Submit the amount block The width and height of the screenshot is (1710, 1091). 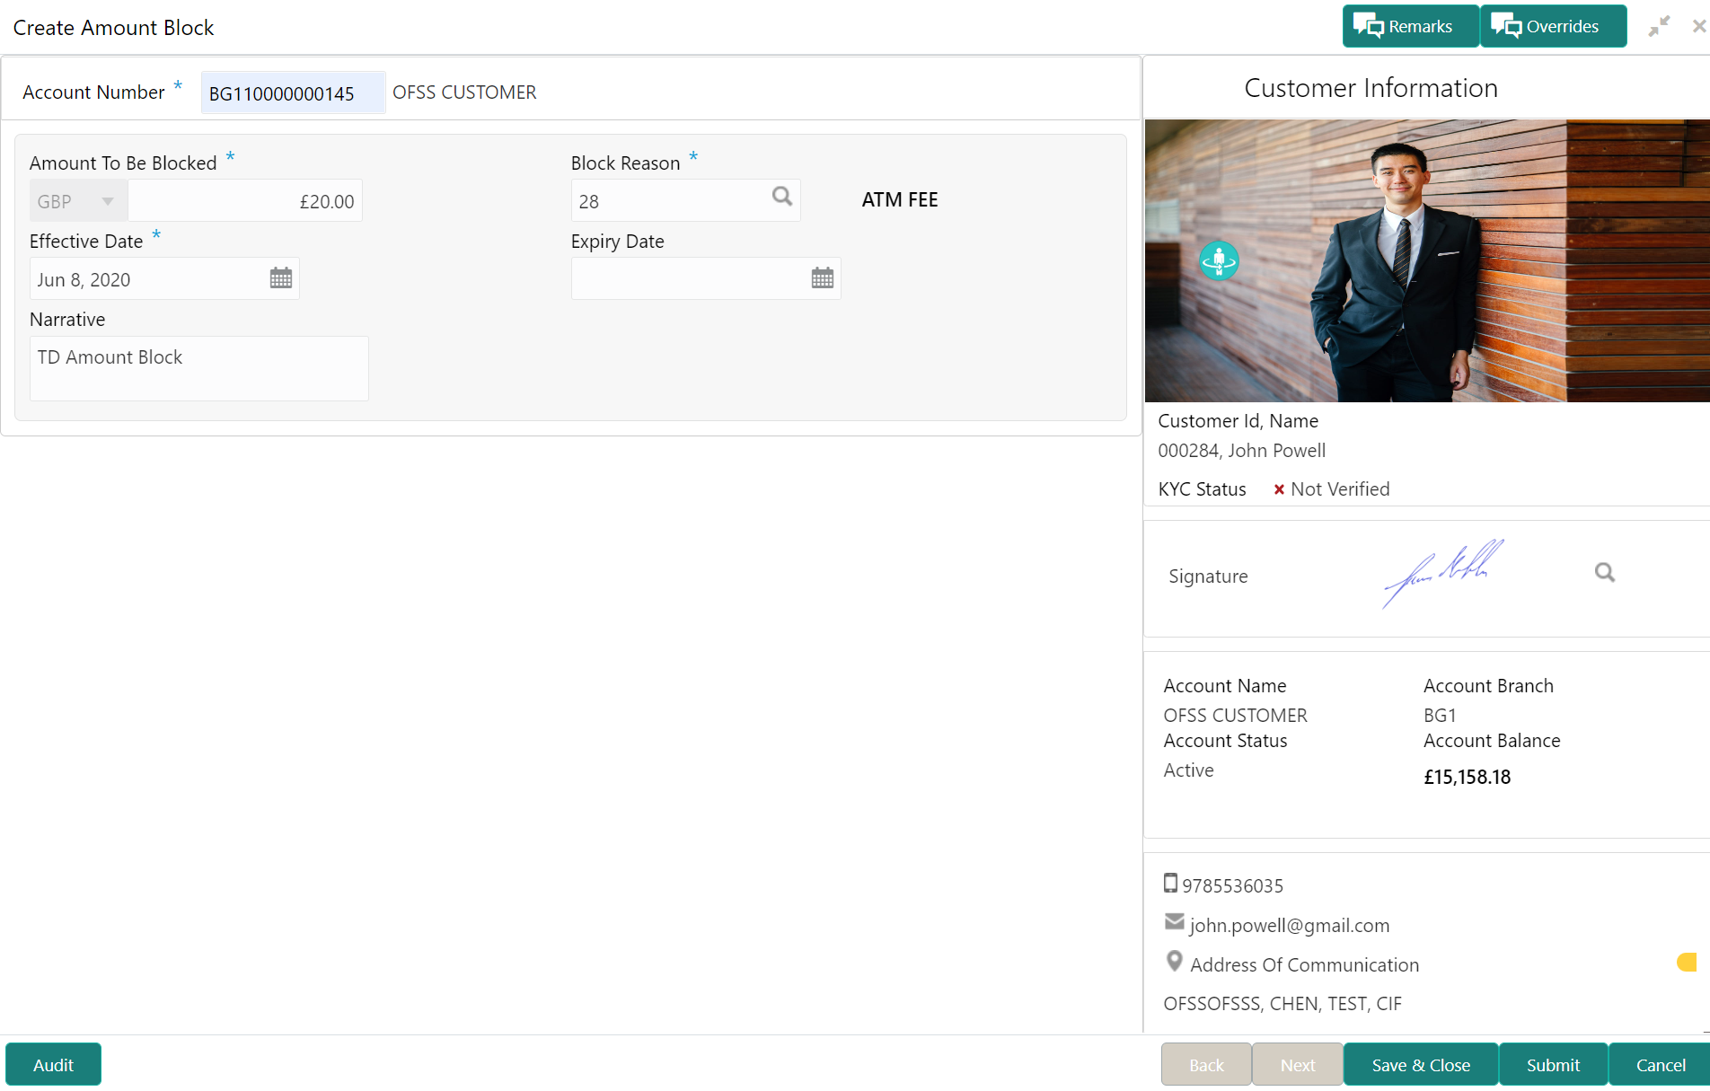pyautogui.click(x=1553, y=1065)
